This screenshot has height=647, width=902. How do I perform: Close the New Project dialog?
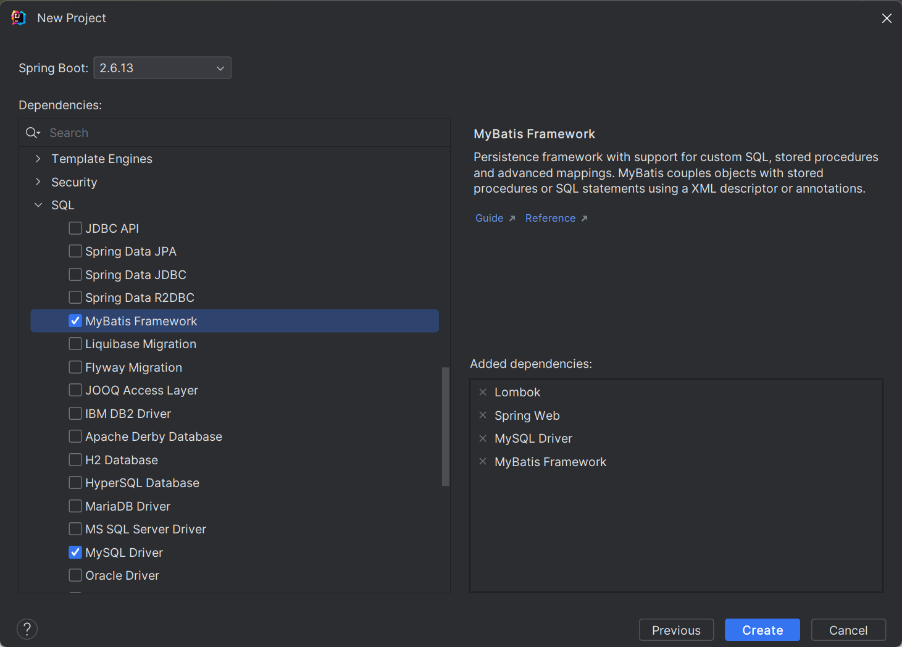(887, 18)
